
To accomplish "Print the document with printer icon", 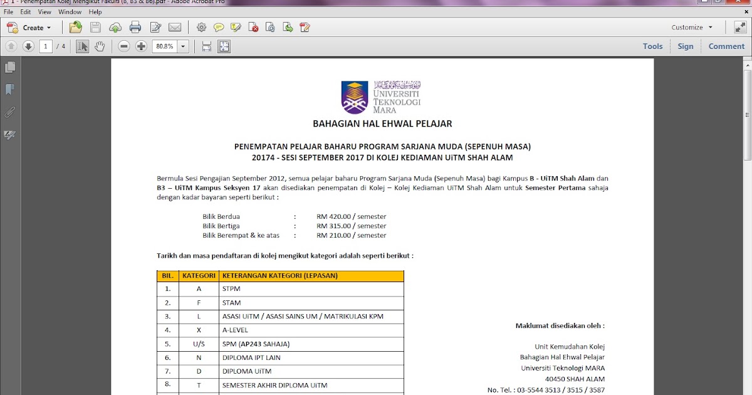I will click(x=135, y=27).
